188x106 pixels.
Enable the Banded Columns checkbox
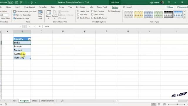pos(92,18)
